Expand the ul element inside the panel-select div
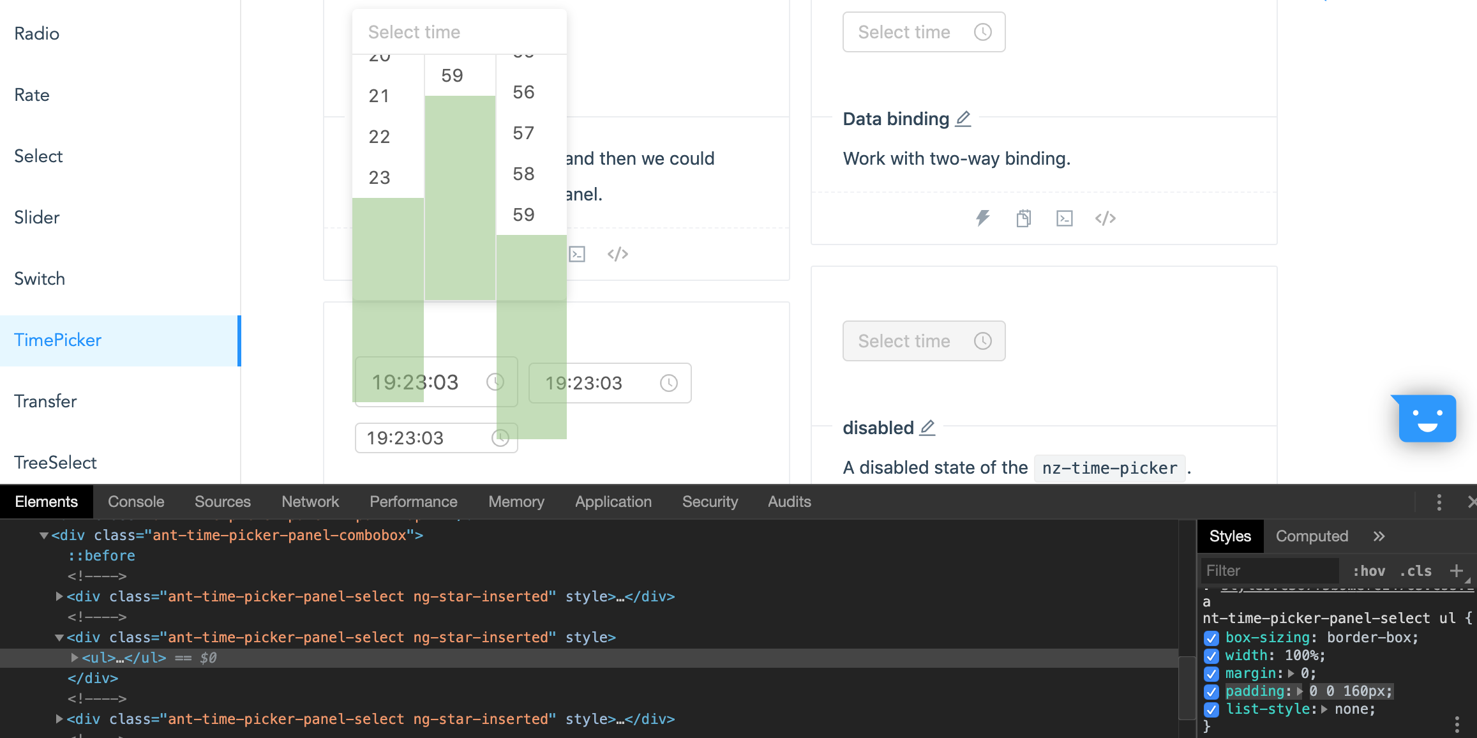The image size is (1477, 738). click(75, 658)
